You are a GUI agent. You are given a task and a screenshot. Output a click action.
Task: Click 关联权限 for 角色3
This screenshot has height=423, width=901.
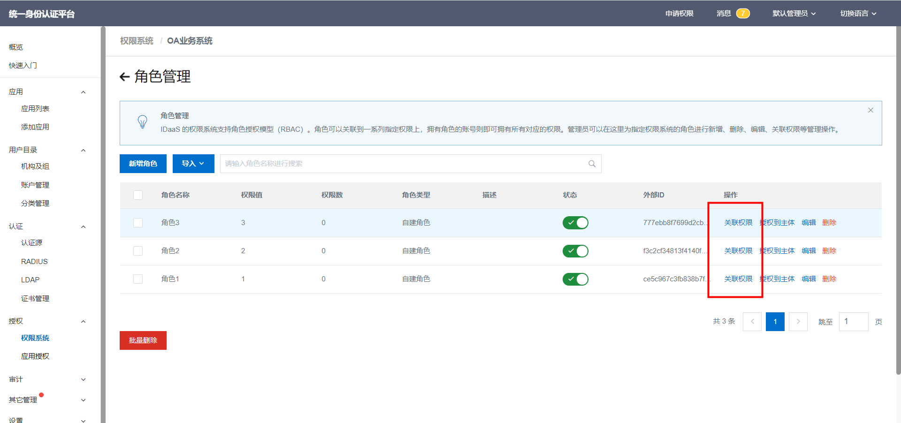tap(738, 223)
